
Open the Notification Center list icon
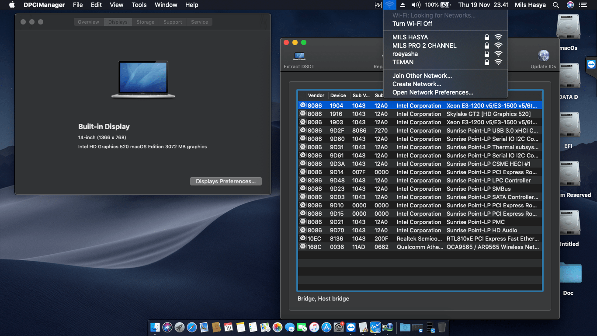(x=583, y=5)
